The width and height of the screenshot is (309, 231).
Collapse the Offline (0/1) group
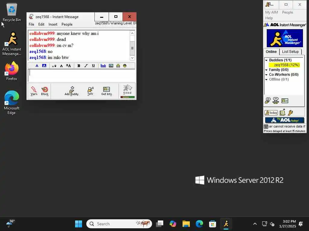click(x=266, y=79)
